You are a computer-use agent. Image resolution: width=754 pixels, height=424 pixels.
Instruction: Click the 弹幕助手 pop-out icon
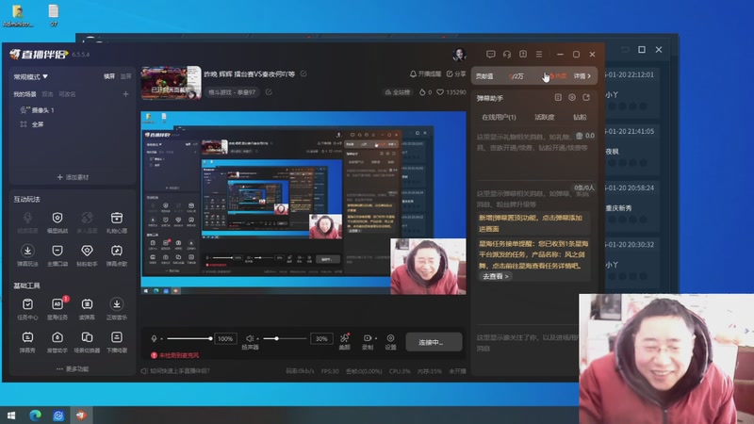586,98
